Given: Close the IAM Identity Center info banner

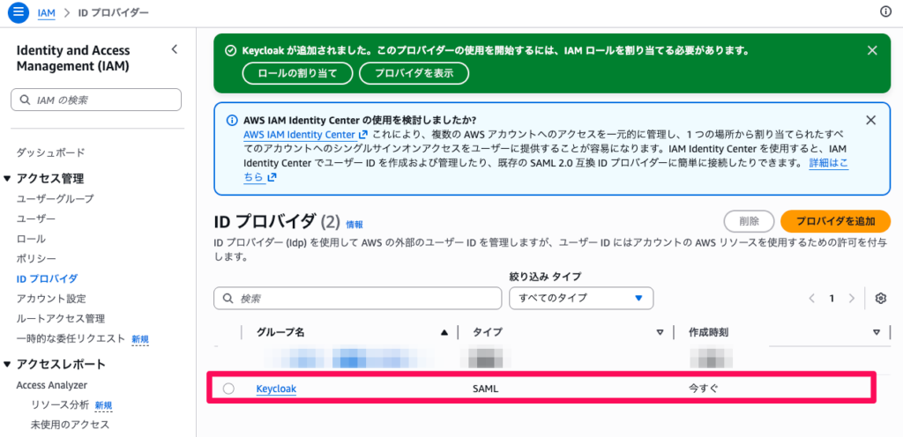Looking at the screenshot, I should [x=870, y=120].
